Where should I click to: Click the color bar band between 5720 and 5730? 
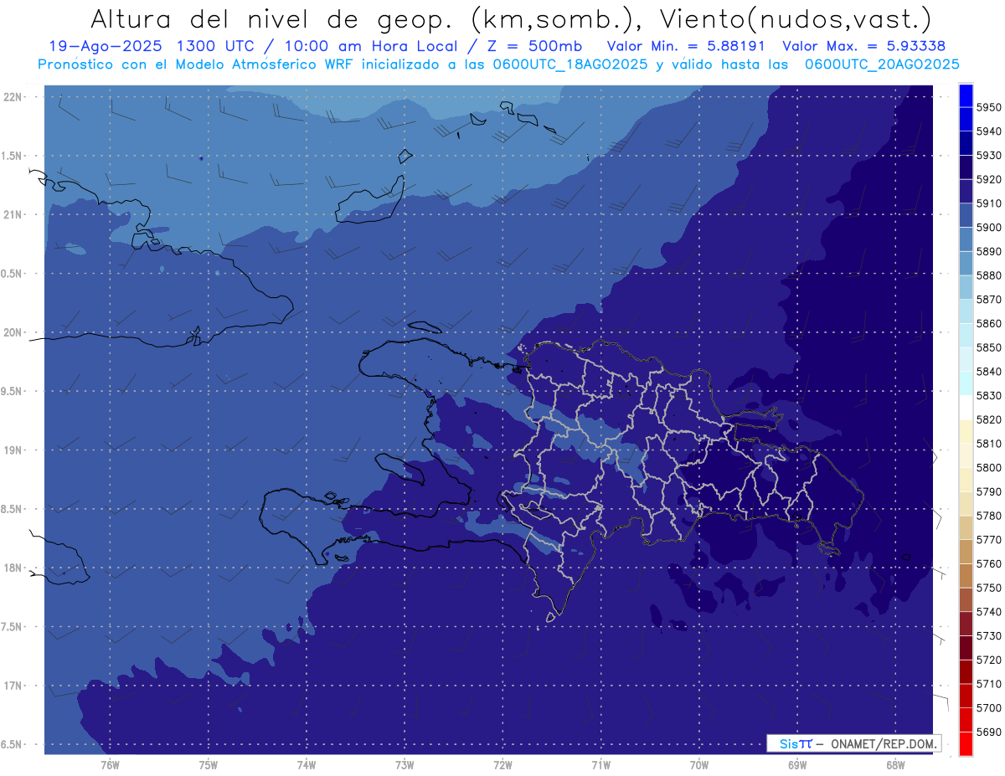[x=966, y=648]
